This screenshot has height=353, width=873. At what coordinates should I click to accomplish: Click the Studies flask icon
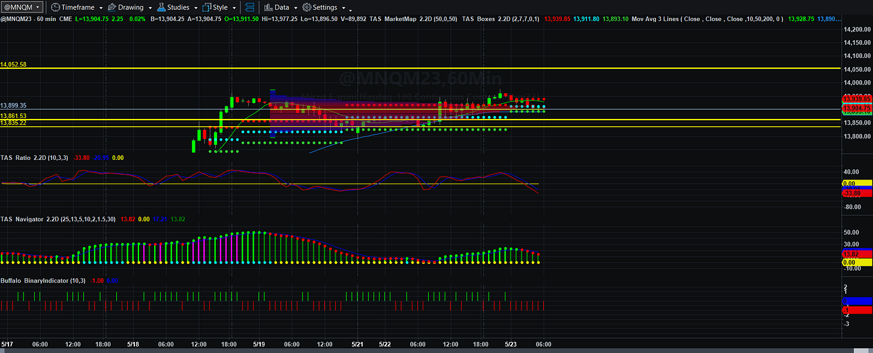161,8
